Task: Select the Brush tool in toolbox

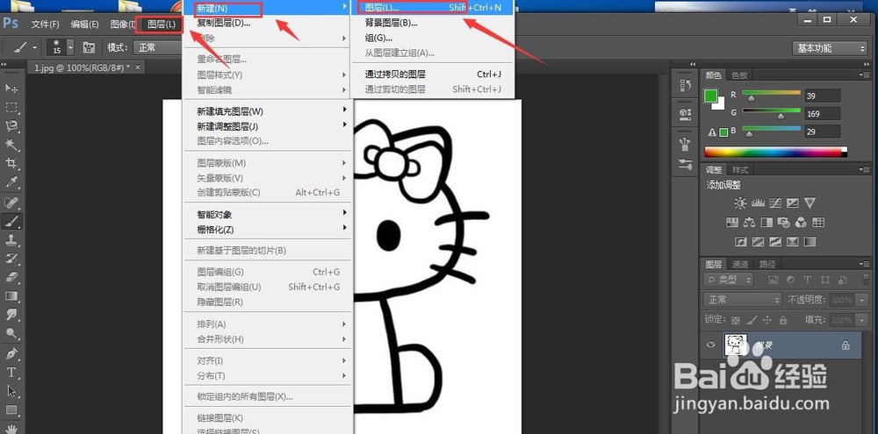Action: (x=11, y=222)
